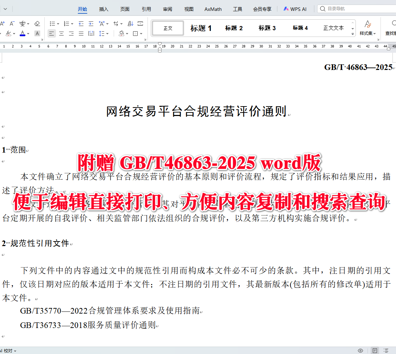This screenshot has width=396, height=354.
Task: Apply bullet list formatting
Action: coord(53,24)
